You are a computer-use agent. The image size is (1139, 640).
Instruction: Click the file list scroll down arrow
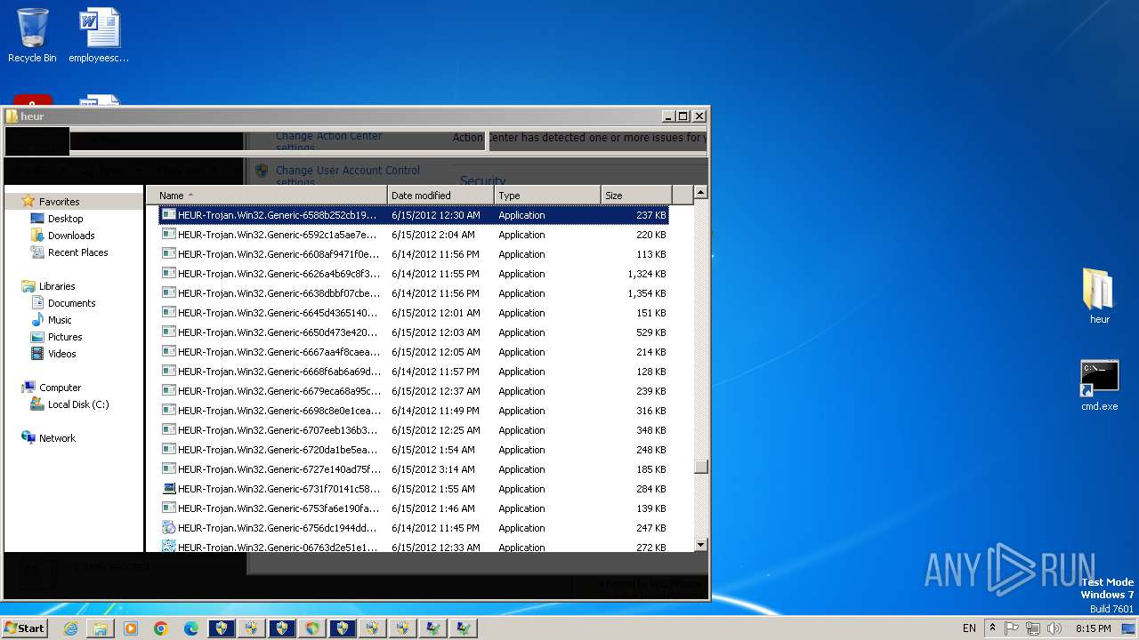tap(700, 544)
